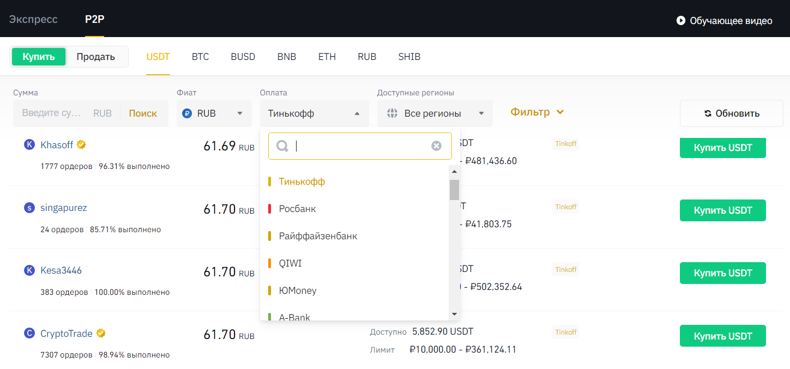Select the ETH currency tab
Image resolution: width=790 pixels, height=369 pixels.
[327, 57]
